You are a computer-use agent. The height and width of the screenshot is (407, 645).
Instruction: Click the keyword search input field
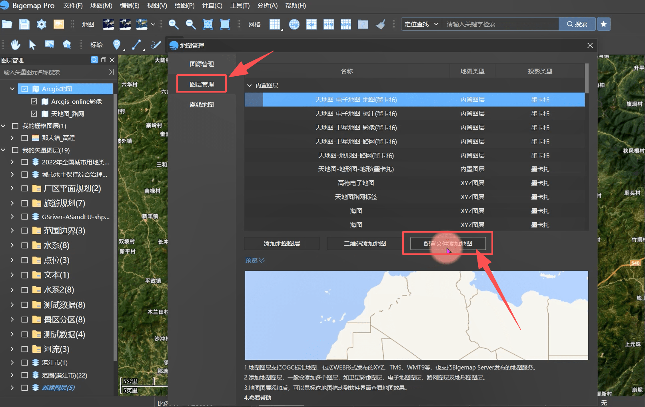click(x=500, y=24)
